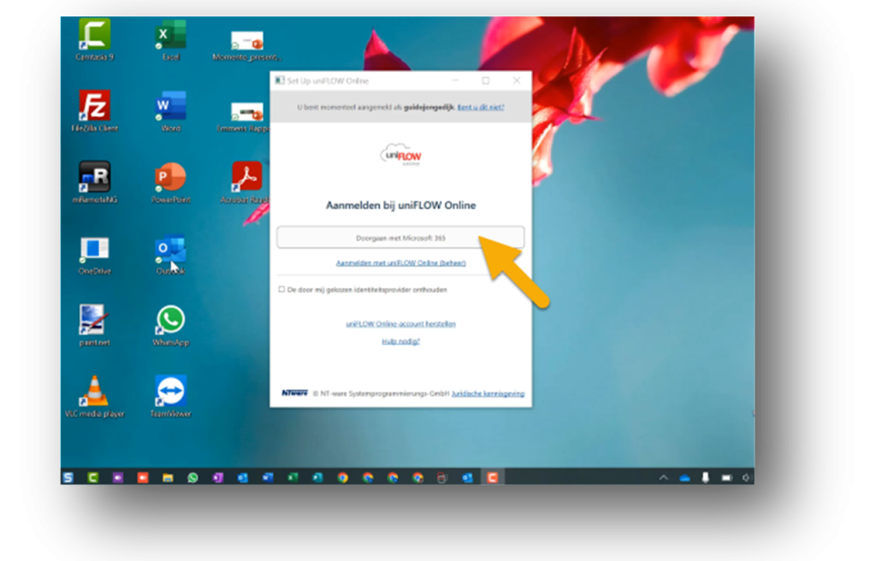Viewport: 876px width, 561px height.
Task: Click the volume speaker icon in the tray
Action: 746,478
